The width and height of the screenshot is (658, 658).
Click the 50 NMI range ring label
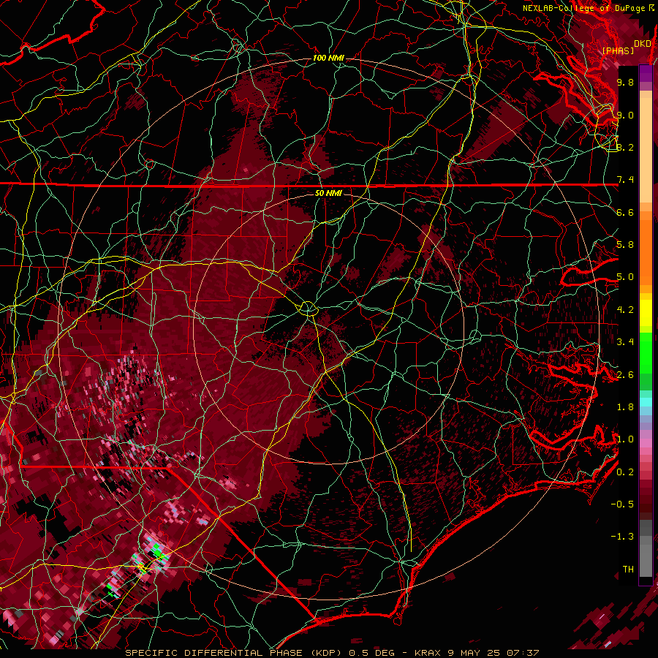328,193
